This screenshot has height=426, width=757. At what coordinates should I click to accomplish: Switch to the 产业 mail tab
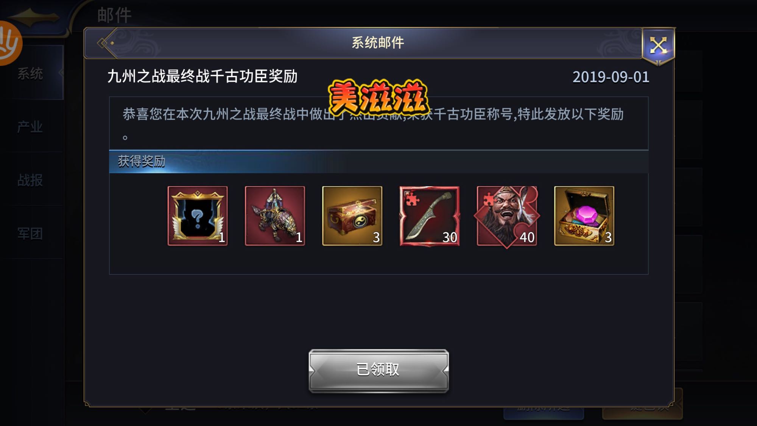(x=30, y=127)
